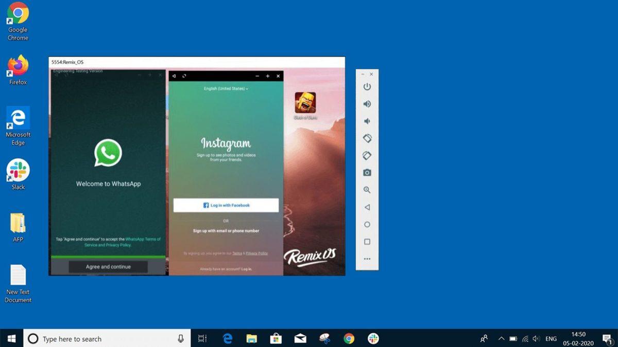This screenshot has height=347, width=618.
Task: Click Agree and continue in WhatsApp
Action: (108, 267)
